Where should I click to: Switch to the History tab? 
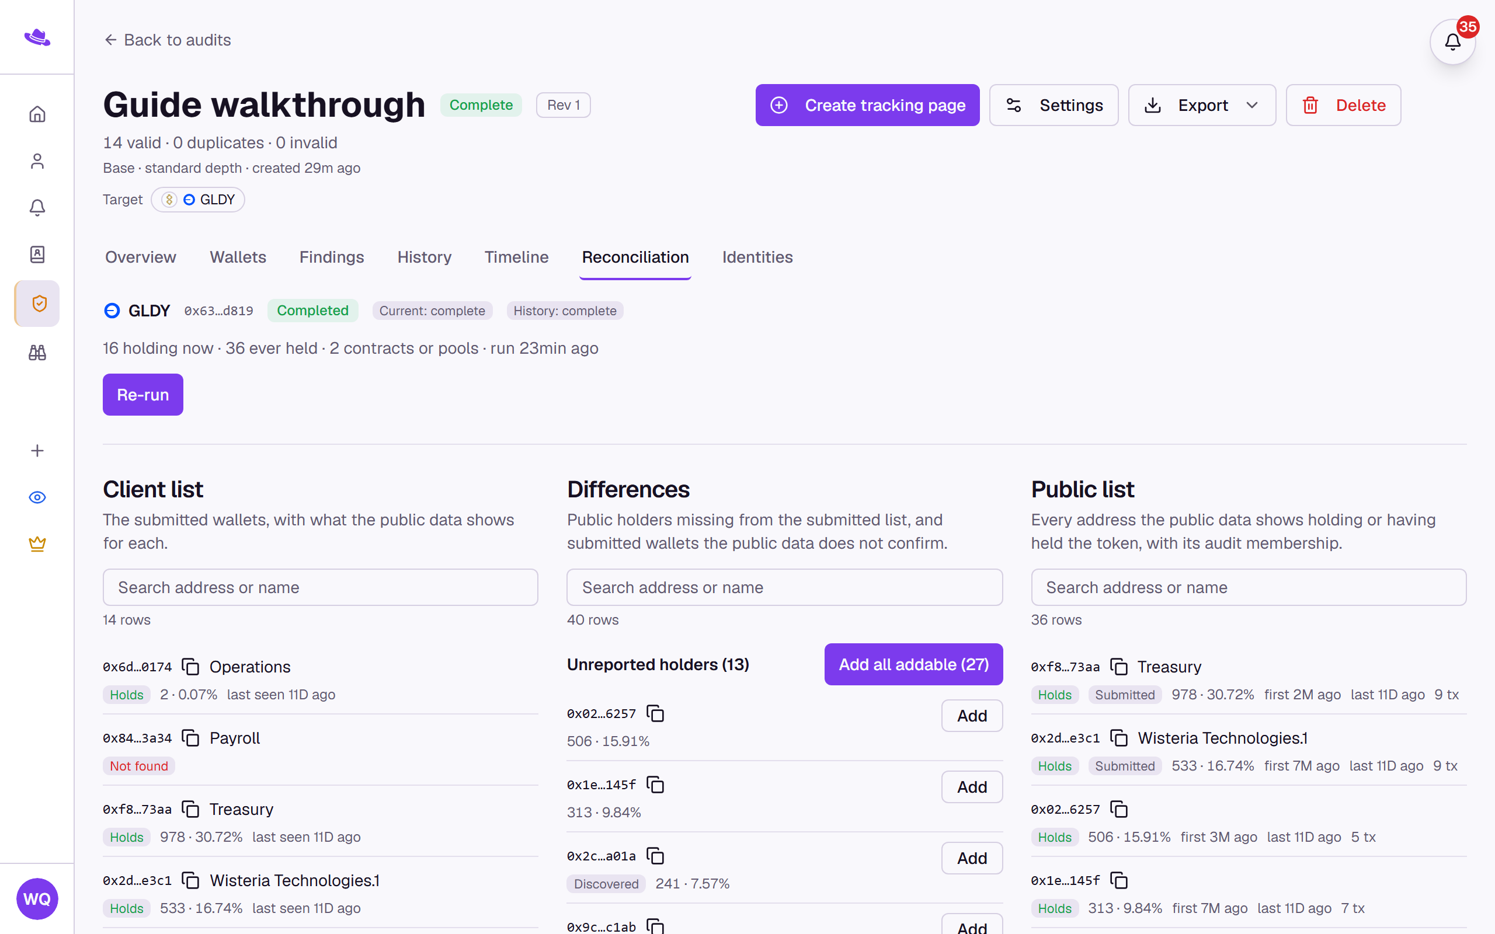(x=425, y=257)
